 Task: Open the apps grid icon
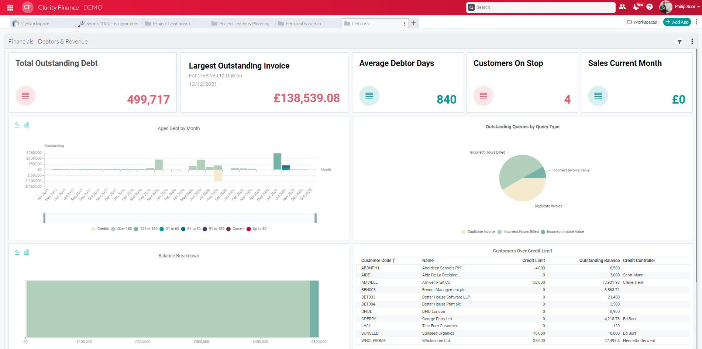10,7
